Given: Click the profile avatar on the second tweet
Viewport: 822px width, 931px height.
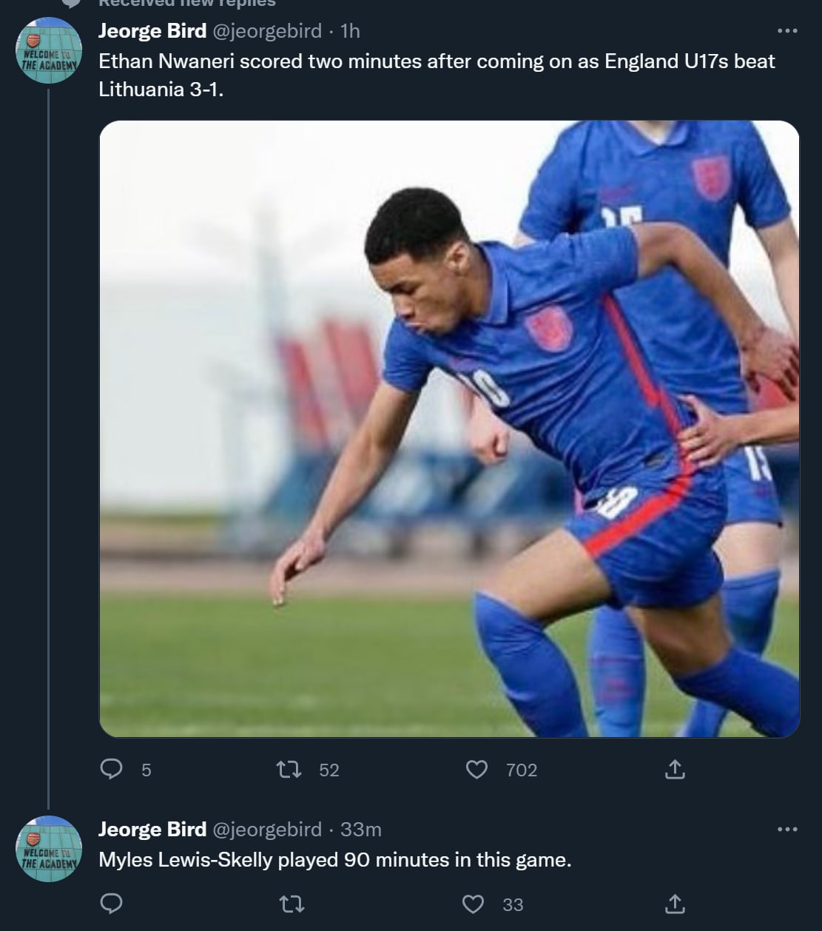Looking at the screenshot, I should (48, 849).
